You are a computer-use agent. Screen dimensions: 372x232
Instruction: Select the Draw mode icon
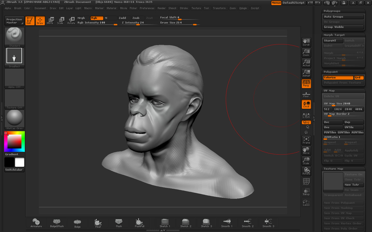pos(40,21)
